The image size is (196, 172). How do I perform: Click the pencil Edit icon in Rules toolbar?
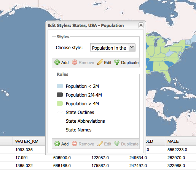tap(100, 144)
